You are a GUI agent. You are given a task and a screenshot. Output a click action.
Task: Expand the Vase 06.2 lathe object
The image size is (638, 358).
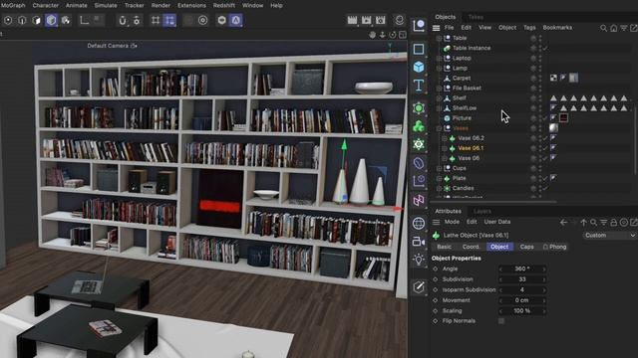coord(445,138)
